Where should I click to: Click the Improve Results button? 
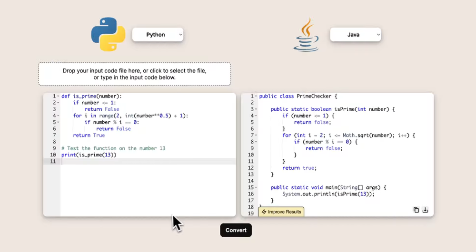coord(281,212)
